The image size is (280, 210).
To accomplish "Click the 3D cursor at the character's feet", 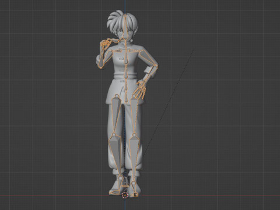I will tap(125, 195).
